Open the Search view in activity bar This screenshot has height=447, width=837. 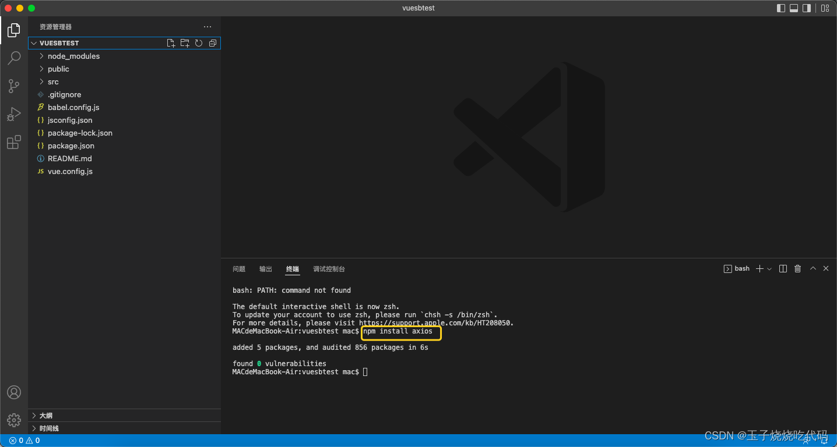(14, 58)
